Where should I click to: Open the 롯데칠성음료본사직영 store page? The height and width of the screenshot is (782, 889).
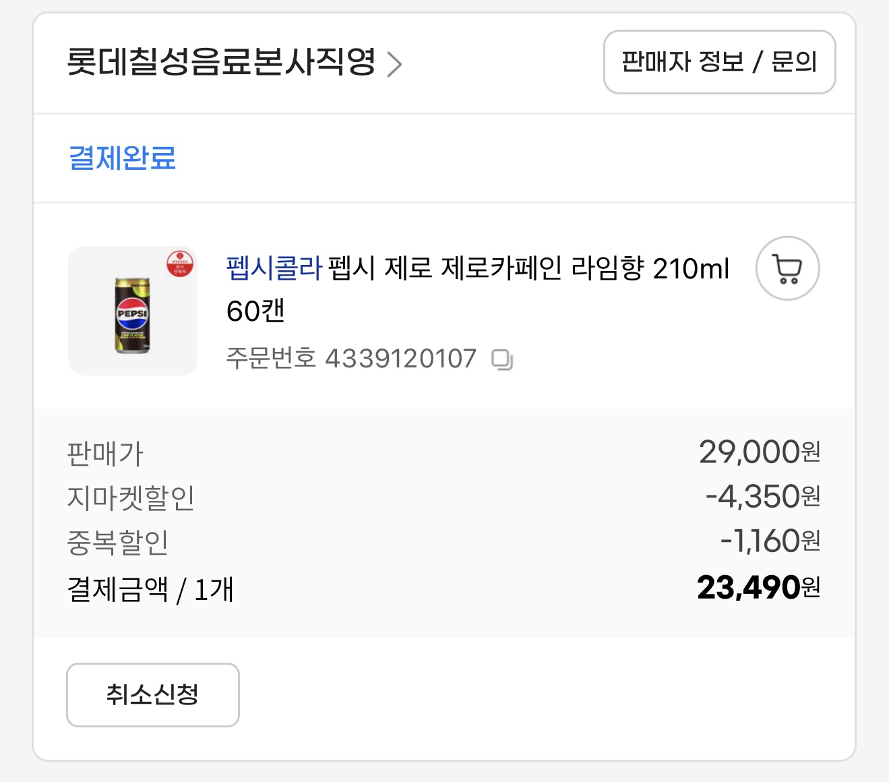pyautogui.click(x=221, y=62)
